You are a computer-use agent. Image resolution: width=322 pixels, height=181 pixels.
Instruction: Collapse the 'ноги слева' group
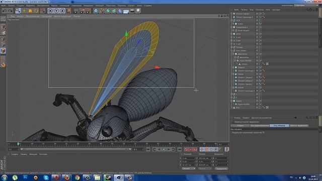231,51
